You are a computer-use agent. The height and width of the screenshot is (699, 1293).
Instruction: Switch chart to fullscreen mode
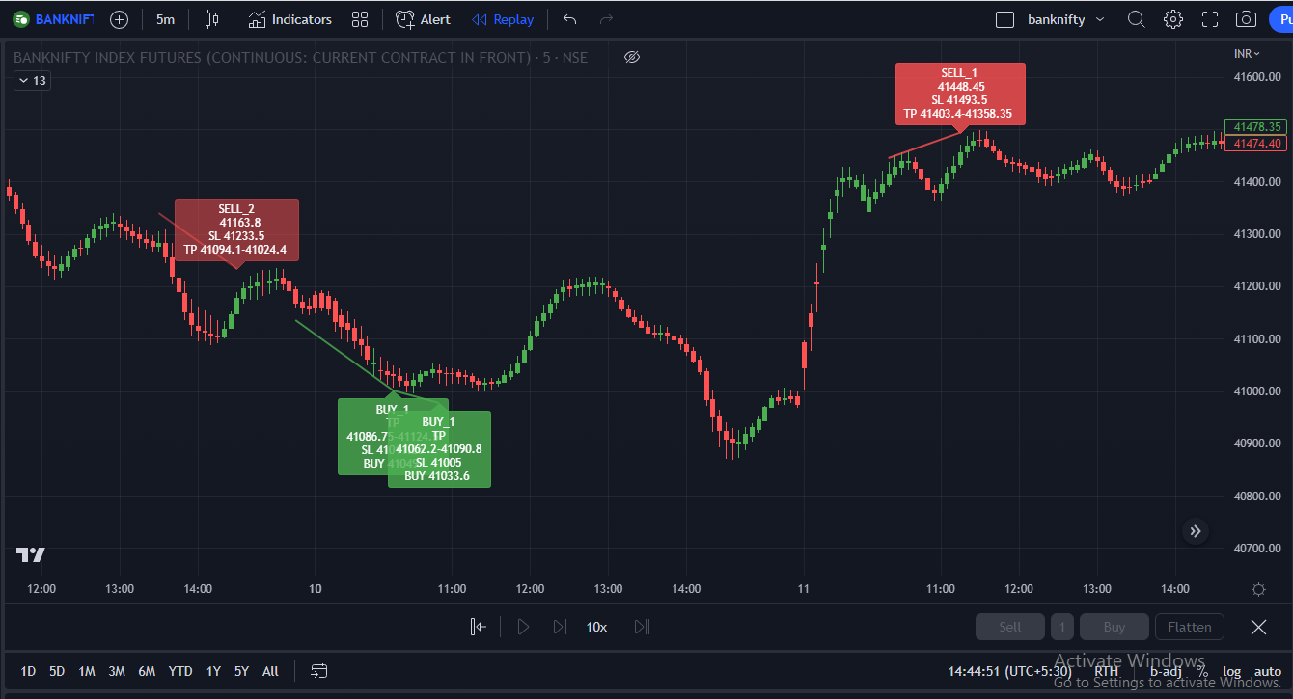point(1210,19)
